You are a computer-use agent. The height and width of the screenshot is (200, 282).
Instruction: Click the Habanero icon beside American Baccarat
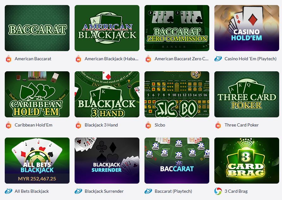click(x=9, y=59)
